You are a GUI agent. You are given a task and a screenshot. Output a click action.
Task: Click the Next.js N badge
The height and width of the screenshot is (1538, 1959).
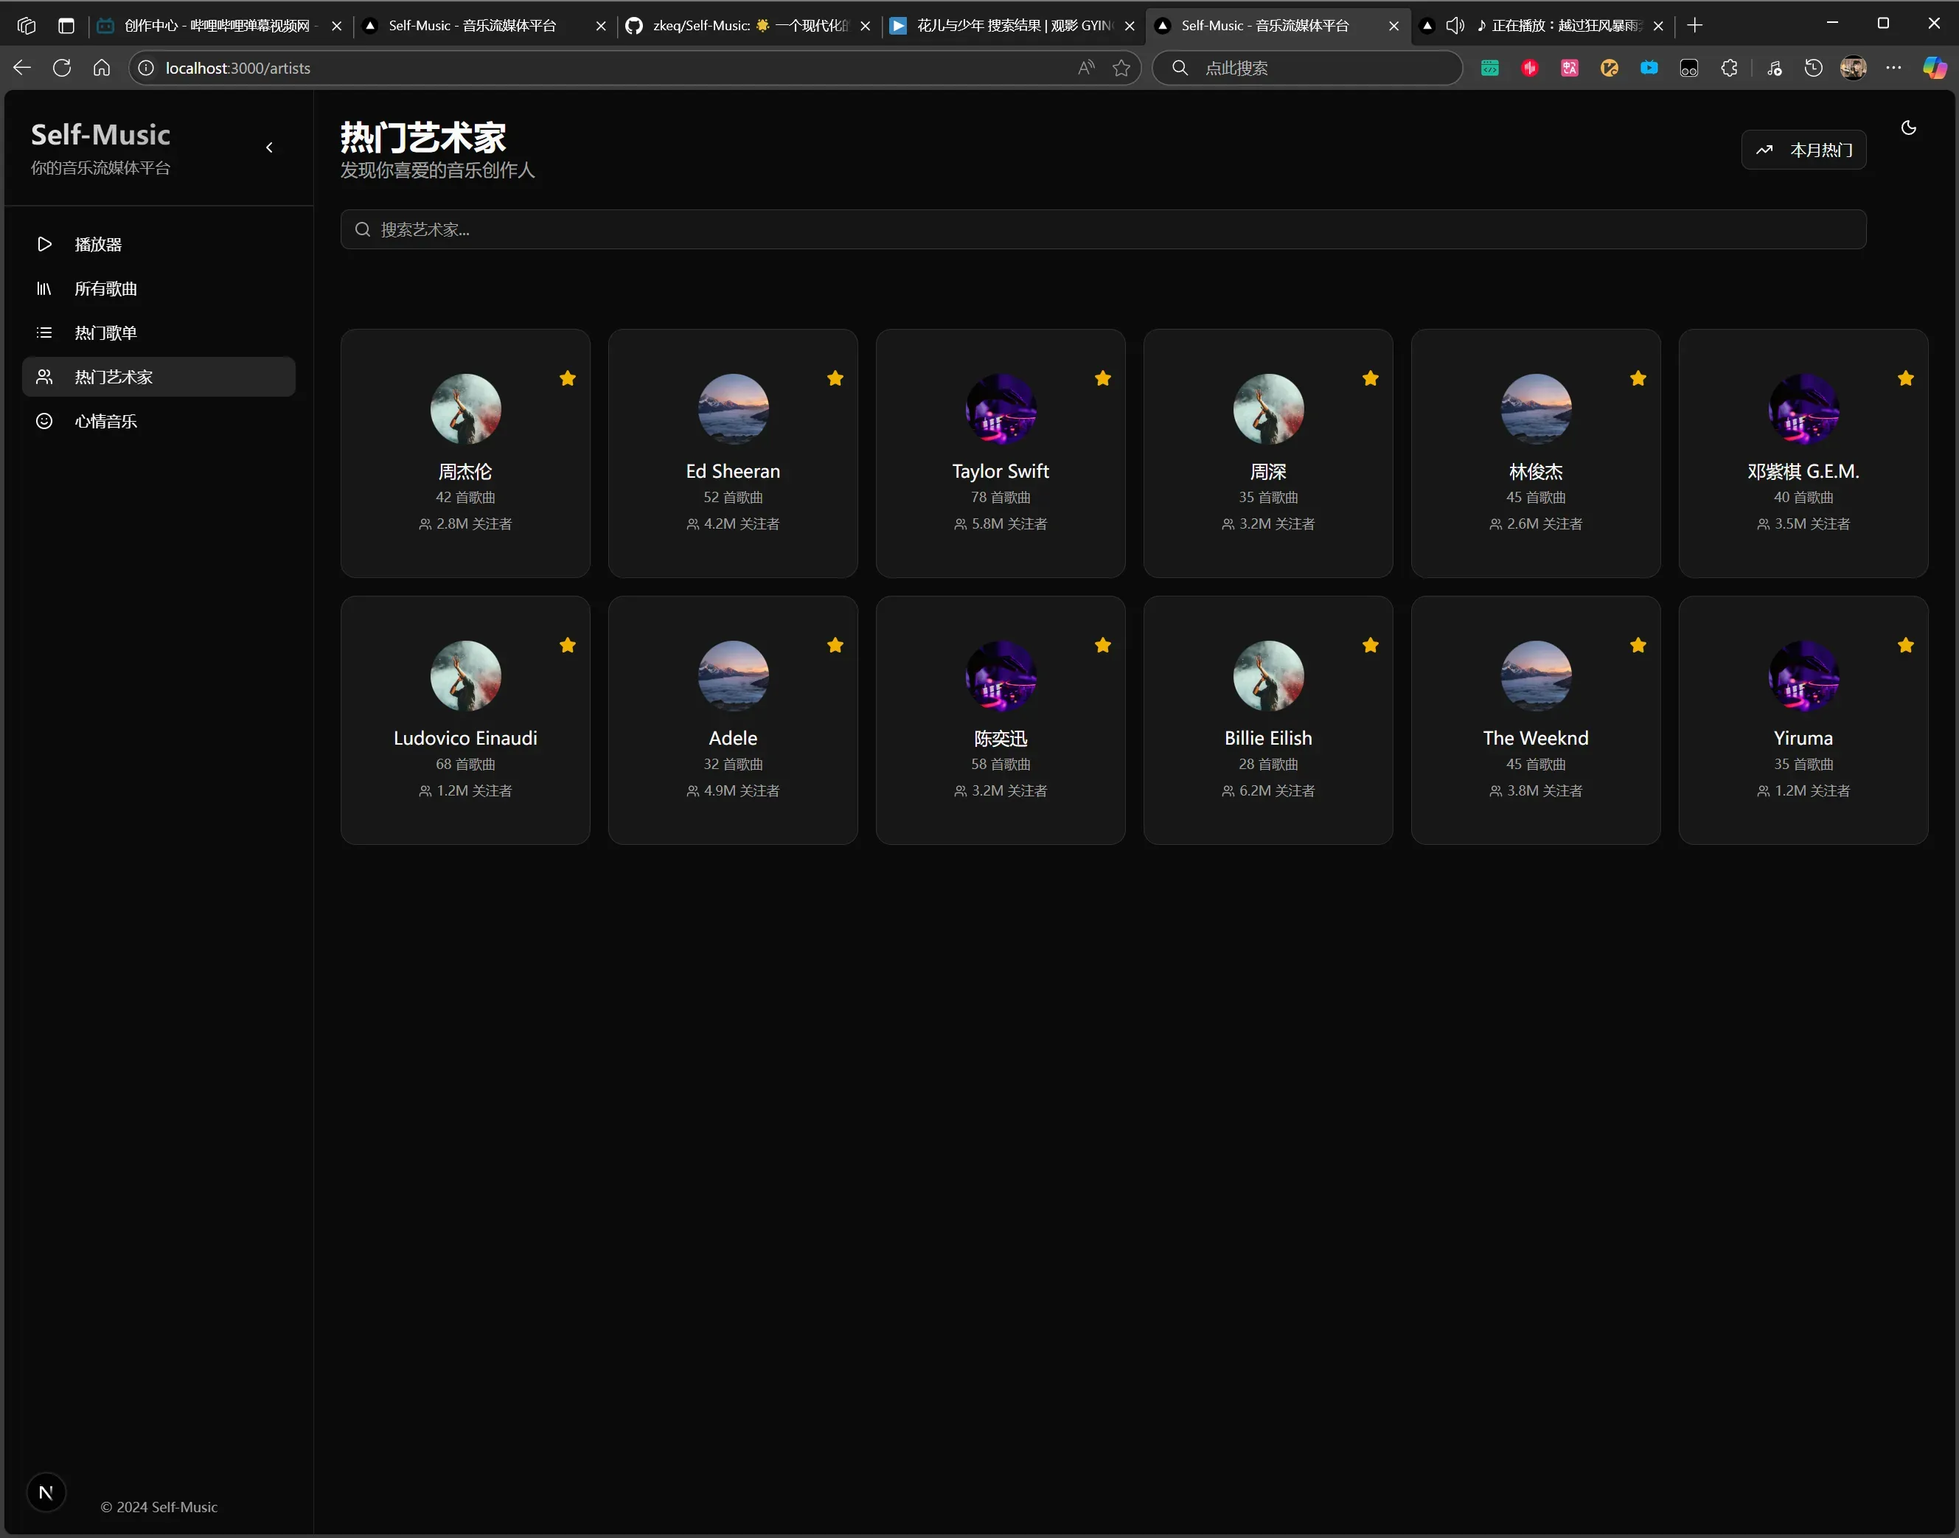[46, 1492]
